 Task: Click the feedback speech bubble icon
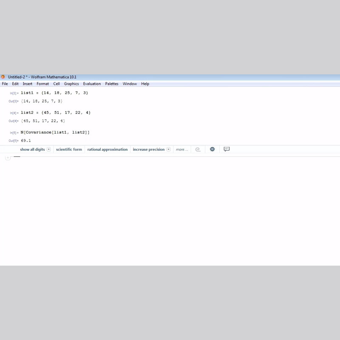tap(227, 149)
